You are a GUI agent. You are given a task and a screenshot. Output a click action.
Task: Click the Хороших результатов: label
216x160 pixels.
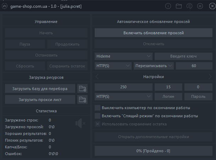click(26, 134)
